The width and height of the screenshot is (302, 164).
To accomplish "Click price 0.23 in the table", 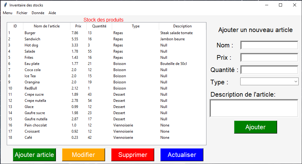I will pos(75,138).
